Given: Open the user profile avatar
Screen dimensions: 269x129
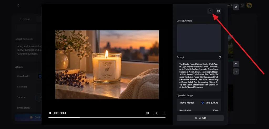Looking at the screenshot, I should (249, 5).
